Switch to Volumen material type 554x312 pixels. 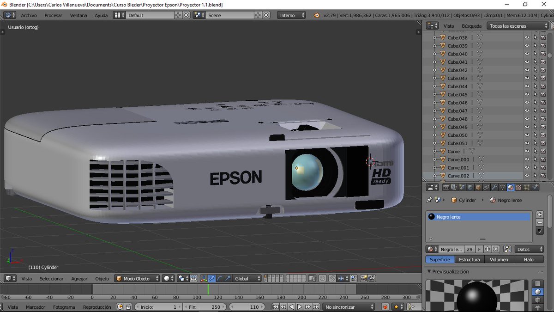tap(499, 259)
